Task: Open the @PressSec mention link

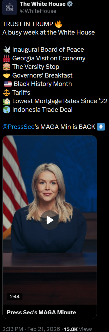Action: click(x=18, y=127)
